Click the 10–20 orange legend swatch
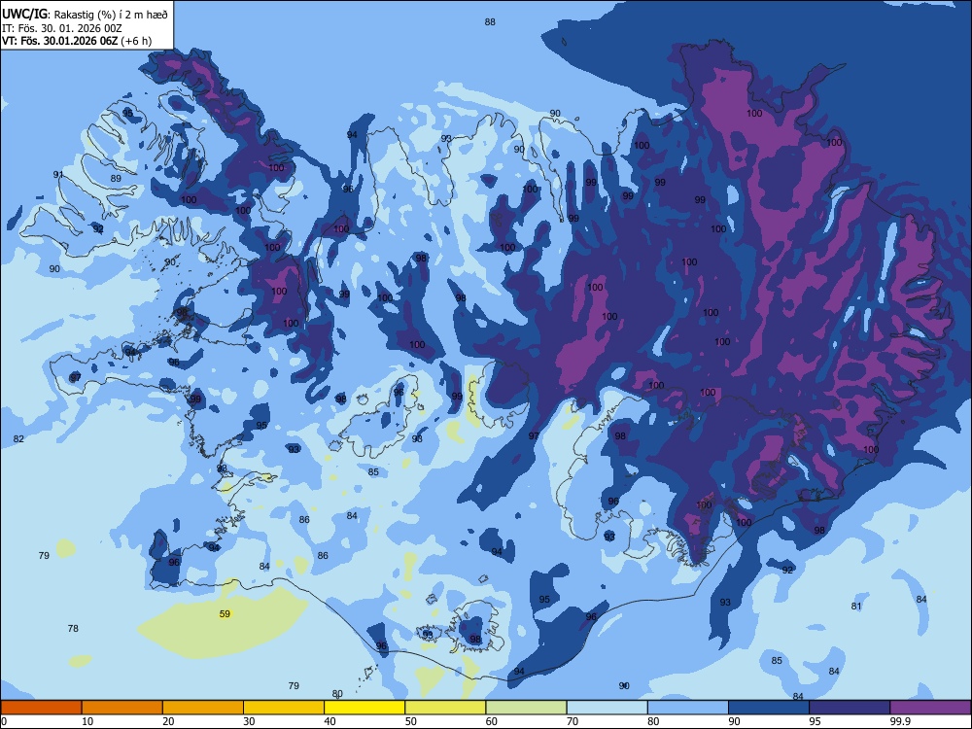Screen dimensions: 972x729 pos(122,708)
